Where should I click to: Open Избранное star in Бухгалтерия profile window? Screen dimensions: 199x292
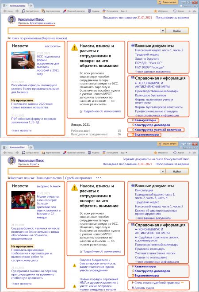click(x=155, y=11)
